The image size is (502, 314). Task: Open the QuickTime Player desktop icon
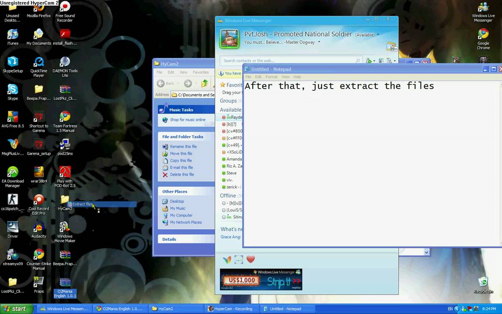pyautogui.click(x=39, y=67)
